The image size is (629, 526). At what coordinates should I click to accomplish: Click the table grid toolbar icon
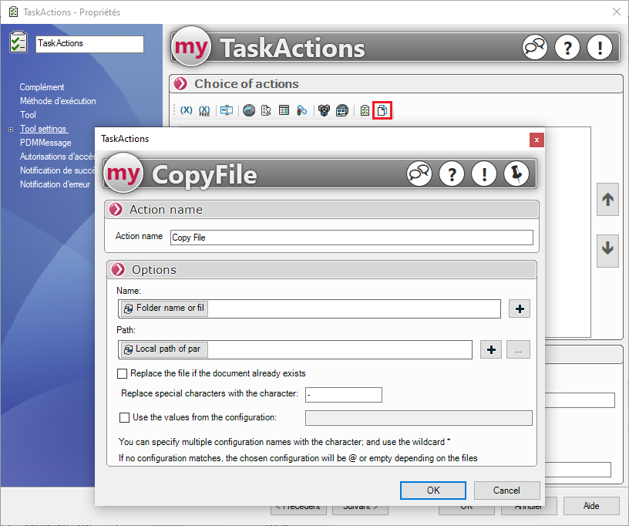click(x=284, y=110)
